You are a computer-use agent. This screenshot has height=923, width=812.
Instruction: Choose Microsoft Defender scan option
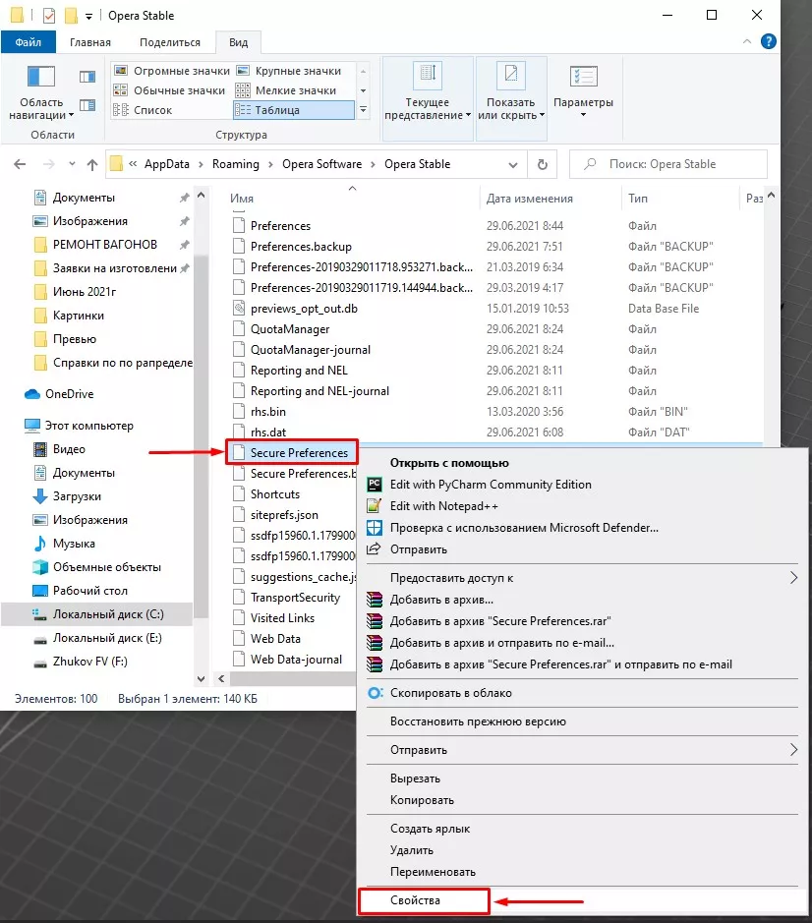pyautogui.click(x=524, y=528)
